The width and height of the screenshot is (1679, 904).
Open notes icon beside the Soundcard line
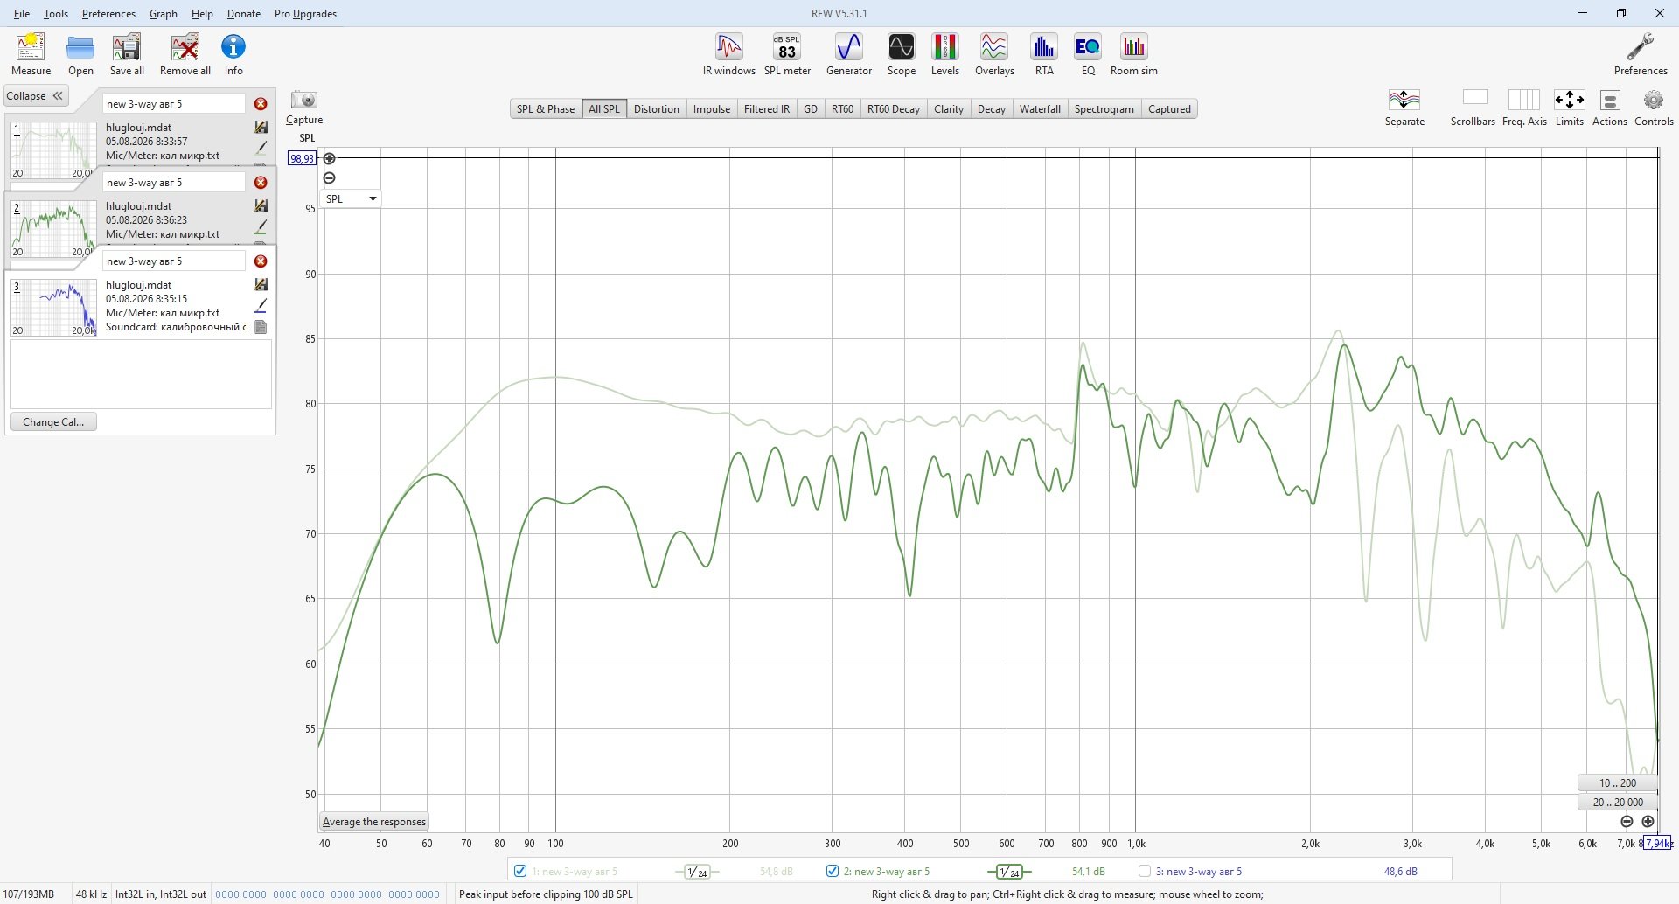261,327
